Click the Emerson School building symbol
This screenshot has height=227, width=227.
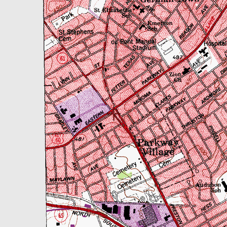coord(142,27)
